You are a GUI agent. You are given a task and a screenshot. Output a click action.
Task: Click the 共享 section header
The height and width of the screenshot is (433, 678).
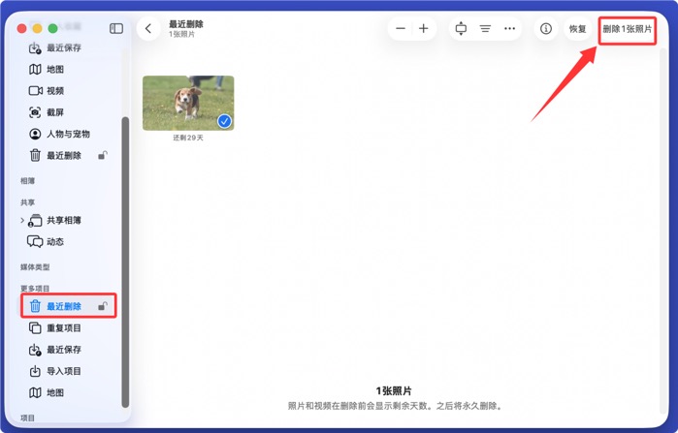click(27, 202)
